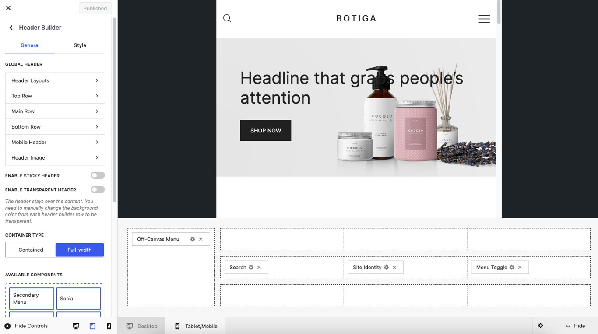Expand the Mobile Header section
598x334 pixels.
point(55,142)
